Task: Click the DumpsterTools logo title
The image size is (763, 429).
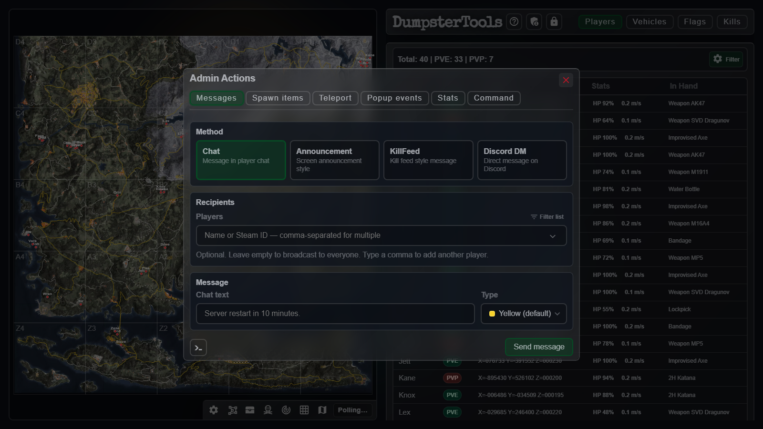Action: [447, 22]
